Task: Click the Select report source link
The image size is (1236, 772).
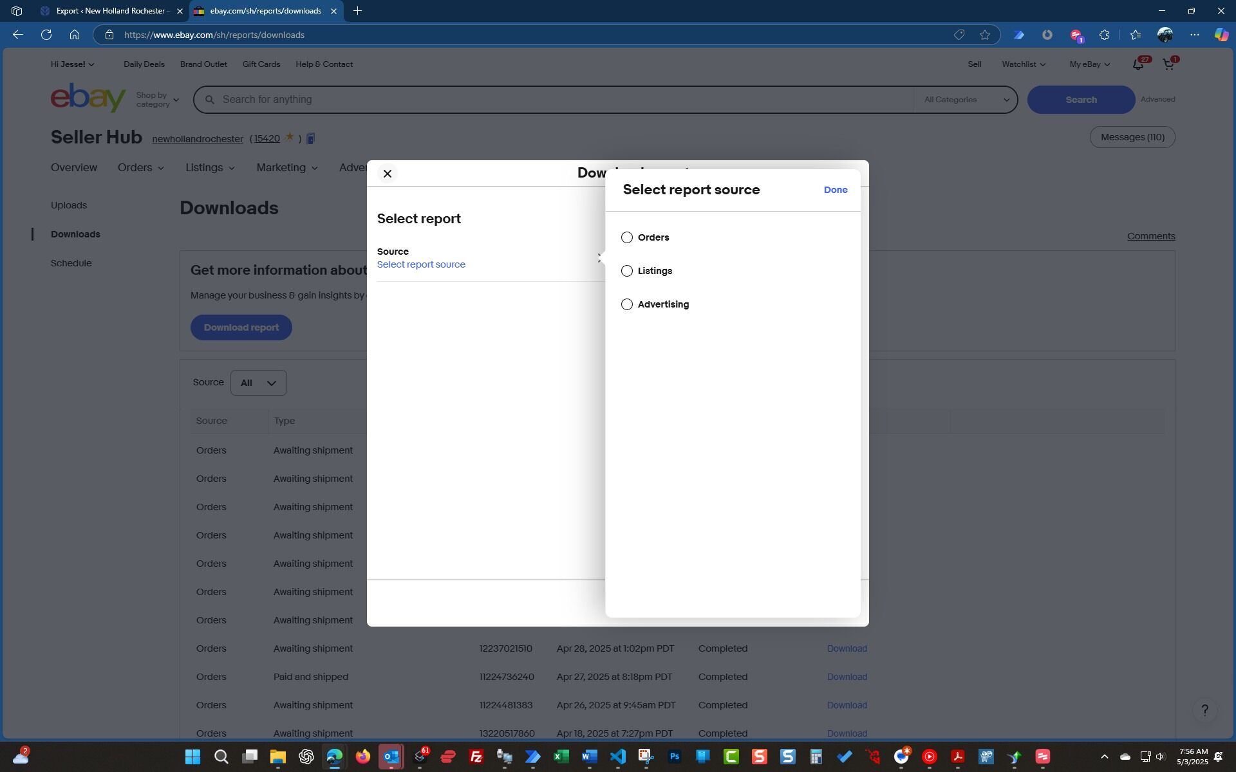Action: (421, 264)
